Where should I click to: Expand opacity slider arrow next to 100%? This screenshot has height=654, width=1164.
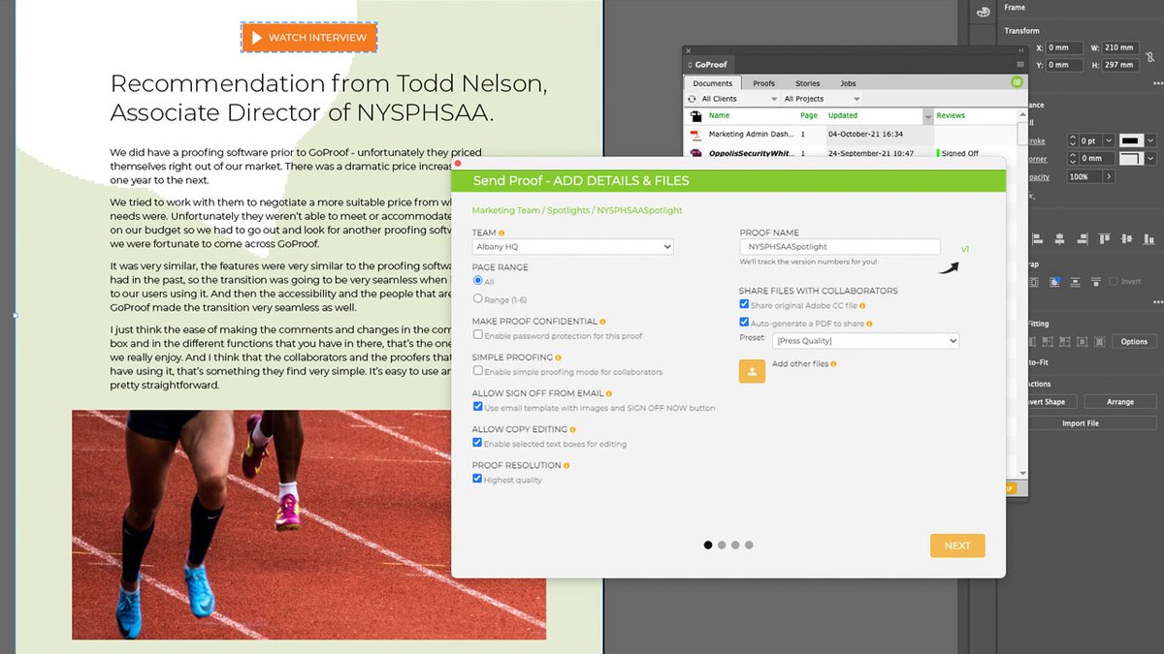pos(1109,177)
